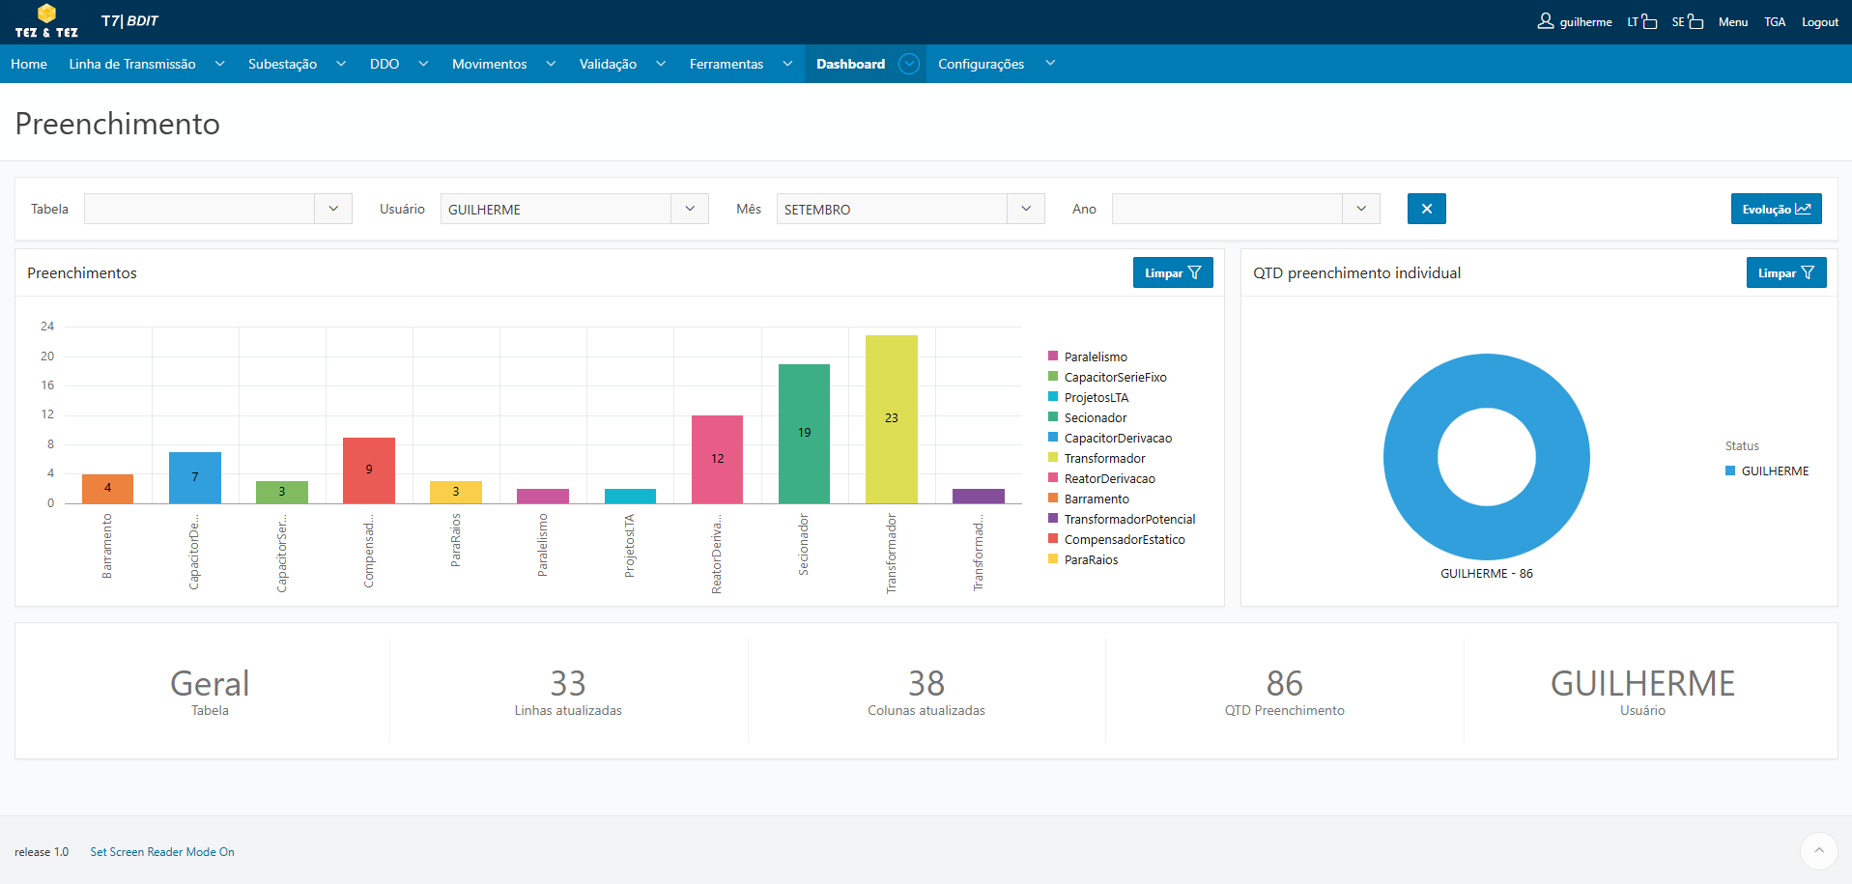Toggle GUILHERME status legend item
Screen dimensions: 1852x884
(1774, 471)
